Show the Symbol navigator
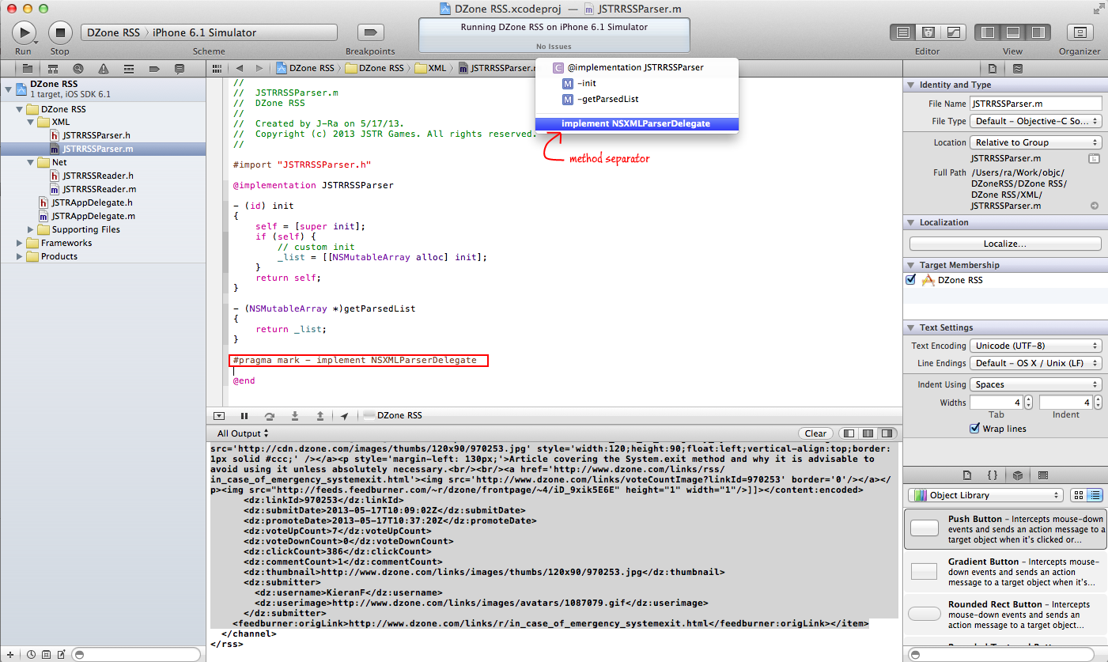Screen dimensions: 1108x662 click(53, 69)
